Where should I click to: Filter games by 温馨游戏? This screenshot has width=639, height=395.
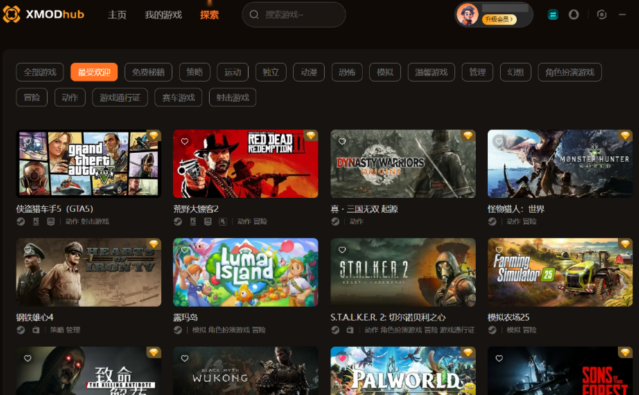pos(431,72)
